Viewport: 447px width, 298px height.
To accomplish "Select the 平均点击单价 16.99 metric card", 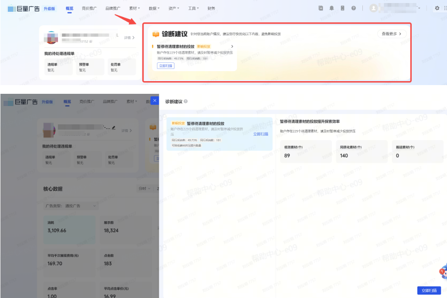I will (126, 290).
